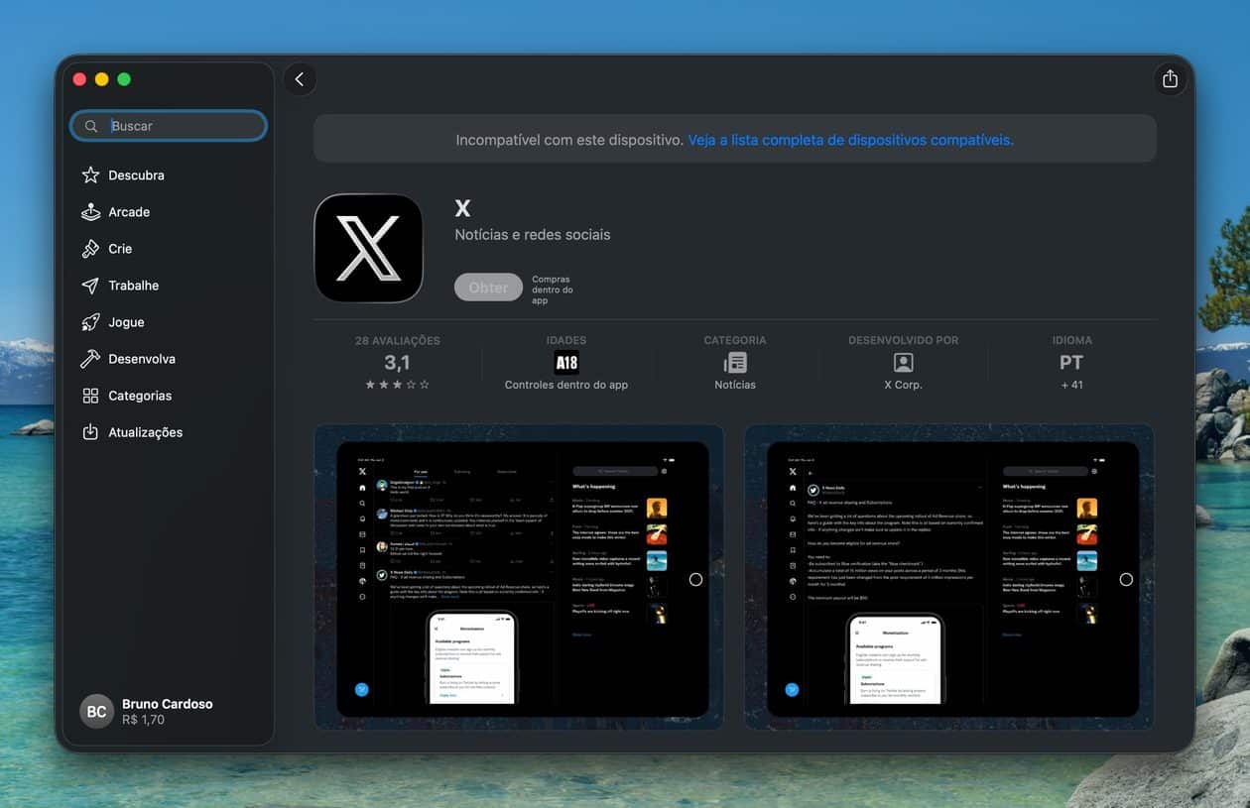Go back with the back arrow
Image resolution: width=1250 pixels, height=808 pixels.
pos(300,78)
